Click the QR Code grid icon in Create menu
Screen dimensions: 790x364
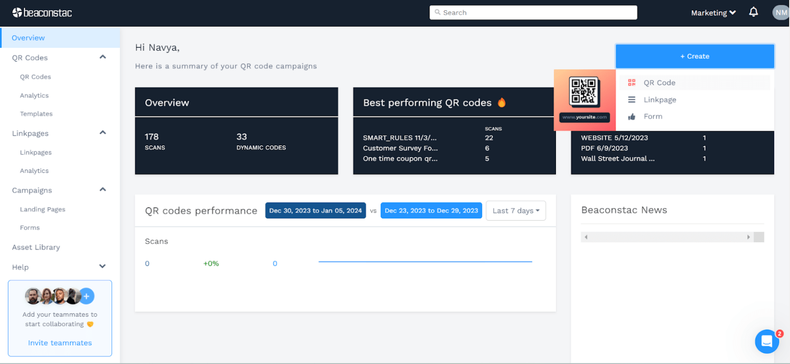pyautogui.click(x=632, y=83)
